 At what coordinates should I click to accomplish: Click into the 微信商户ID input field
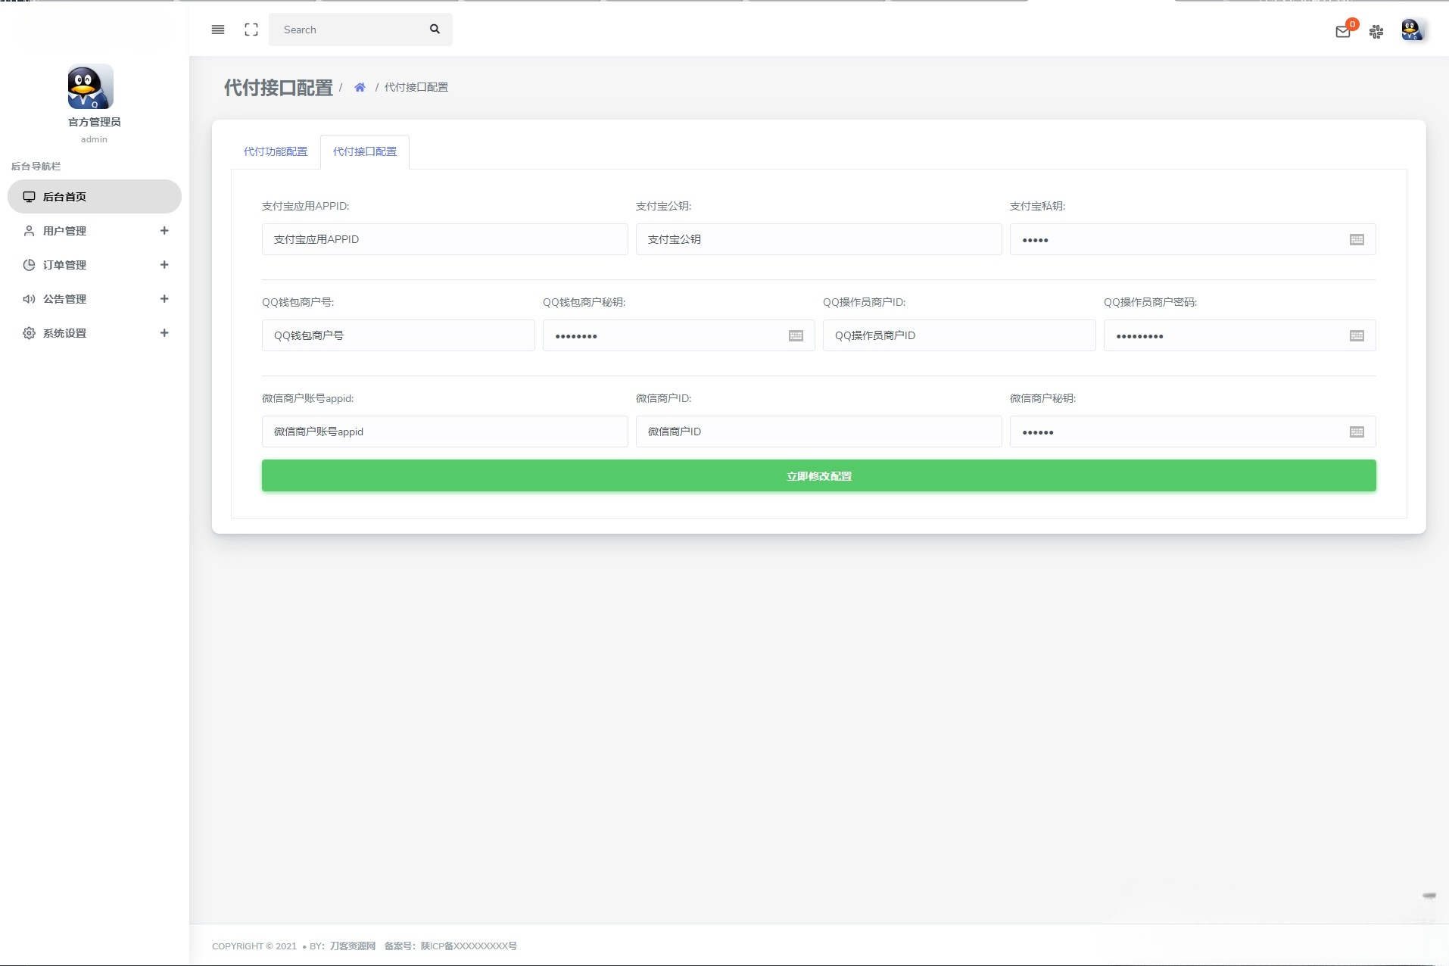(818, 432)
